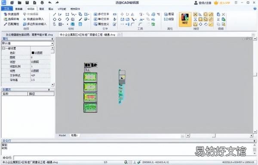
Task: Toggle the large Snap (捕捉) button
Action: [x=185, y=19]
